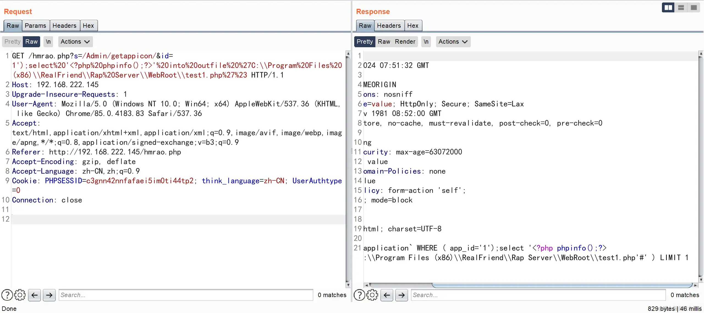Switch to single combined panel layout
The image size is (704, 313).
coord(694,8)
